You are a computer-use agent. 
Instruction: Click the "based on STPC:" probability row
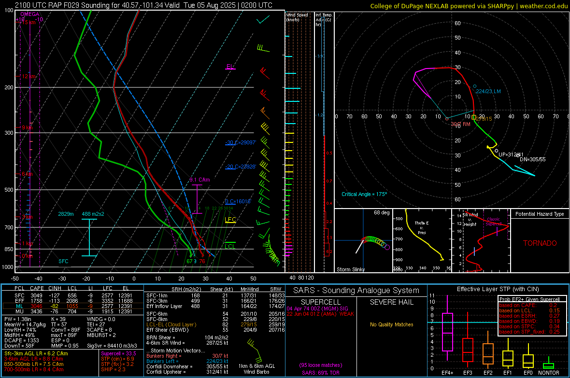tap(529, 326)
